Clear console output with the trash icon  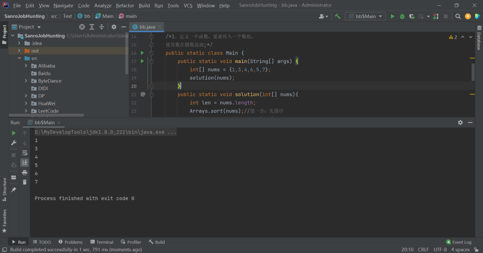pos(25,182)
